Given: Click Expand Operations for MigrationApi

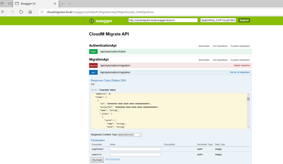Looking at the screenshot, I should [241, 60].
